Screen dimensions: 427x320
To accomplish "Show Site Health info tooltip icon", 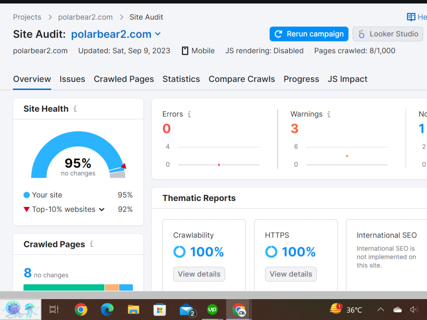I will pos(75,109).
